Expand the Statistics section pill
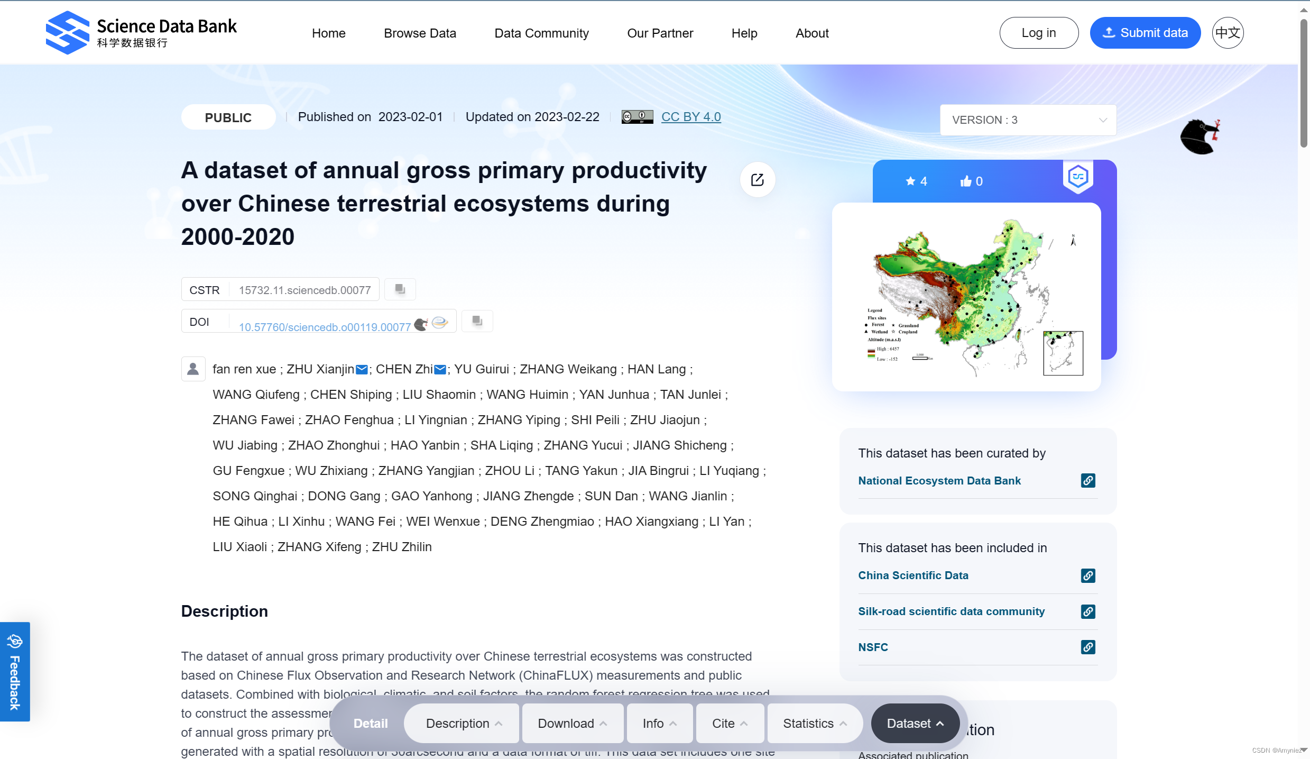This screenshot has width=1310, height=759. [814, 723]
